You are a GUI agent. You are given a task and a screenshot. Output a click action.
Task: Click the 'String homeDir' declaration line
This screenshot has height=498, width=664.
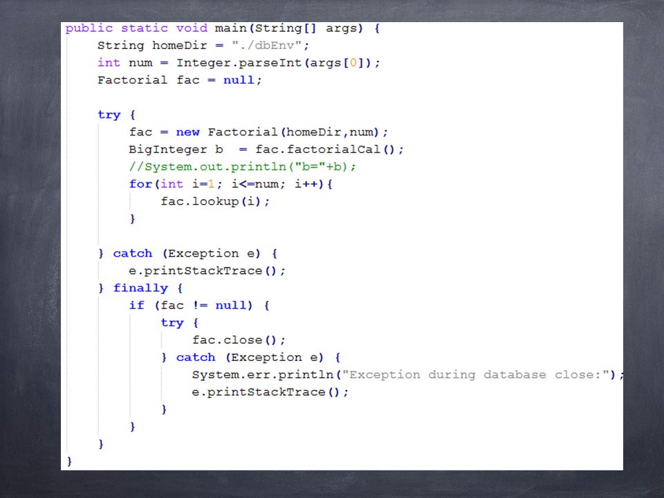(203, 46)
